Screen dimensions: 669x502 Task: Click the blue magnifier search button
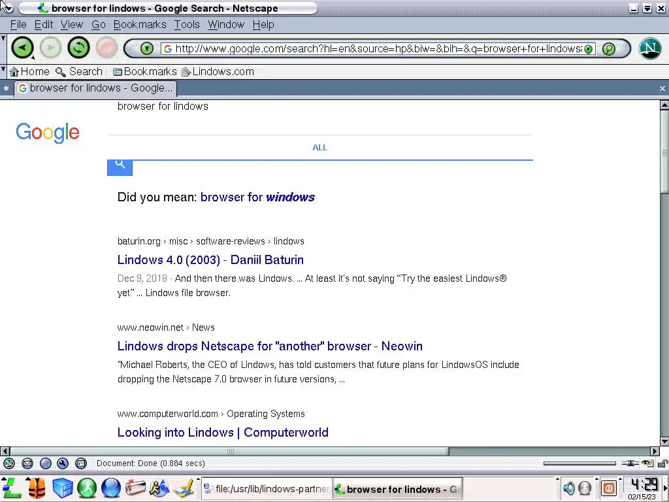[120, 167]
